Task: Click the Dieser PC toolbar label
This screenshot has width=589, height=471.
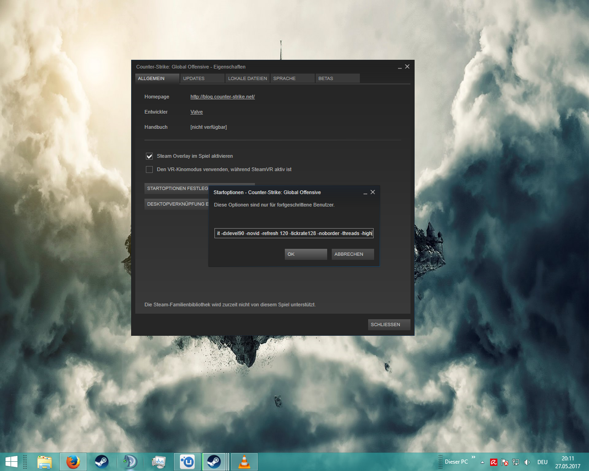Action: (x=456, y=462)
